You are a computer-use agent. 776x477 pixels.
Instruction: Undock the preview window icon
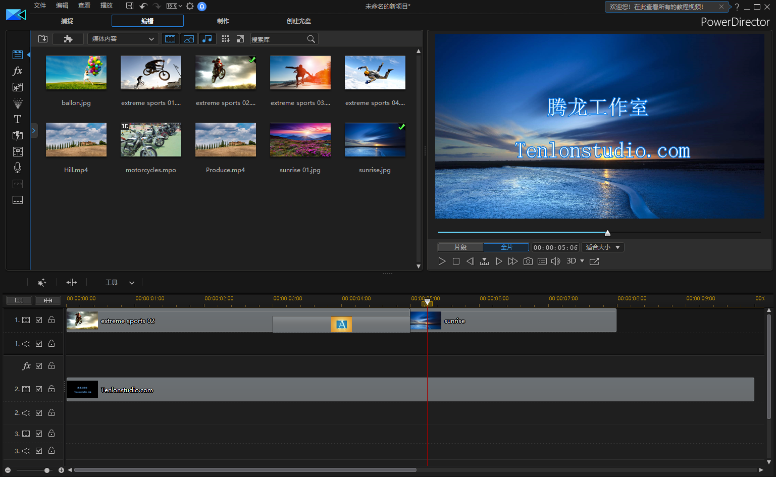point(594,261)
